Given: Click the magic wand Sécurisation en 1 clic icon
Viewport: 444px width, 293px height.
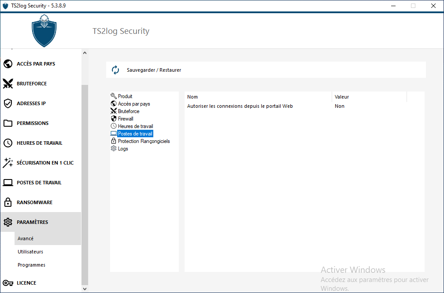Looking at the screenshot, I should [8, 163].
